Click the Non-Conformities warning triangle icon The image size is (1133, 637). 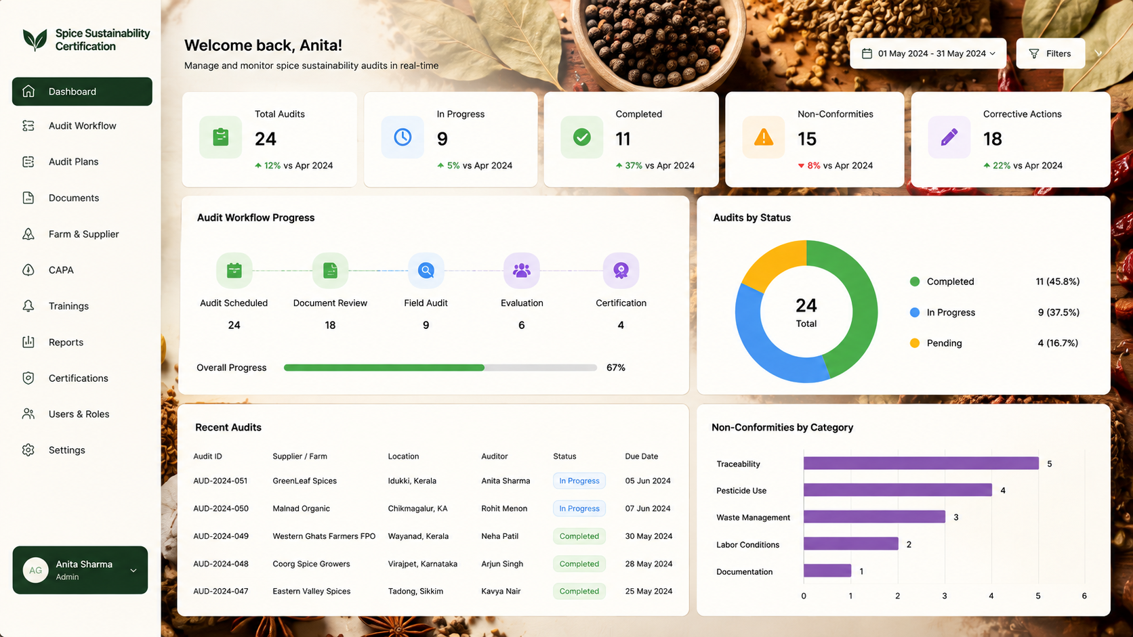coord(764,137)
